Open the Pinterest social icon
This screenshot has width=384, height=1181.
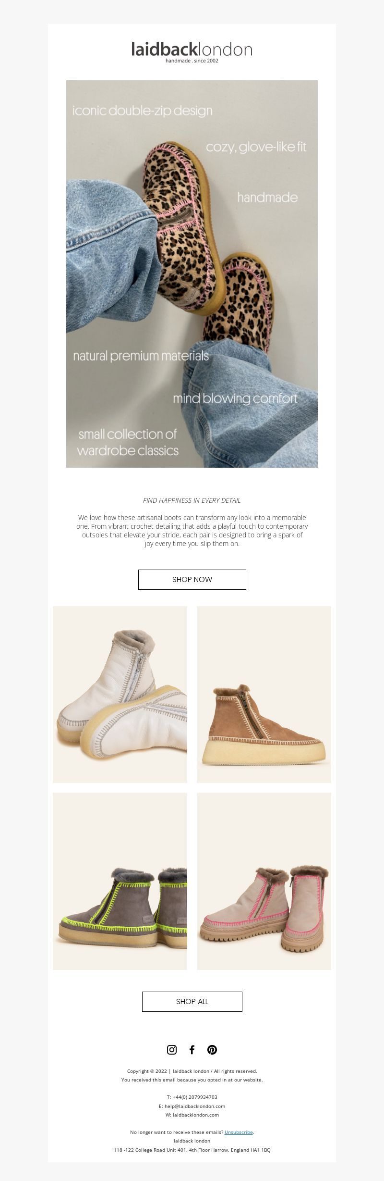coord(212,1050)
